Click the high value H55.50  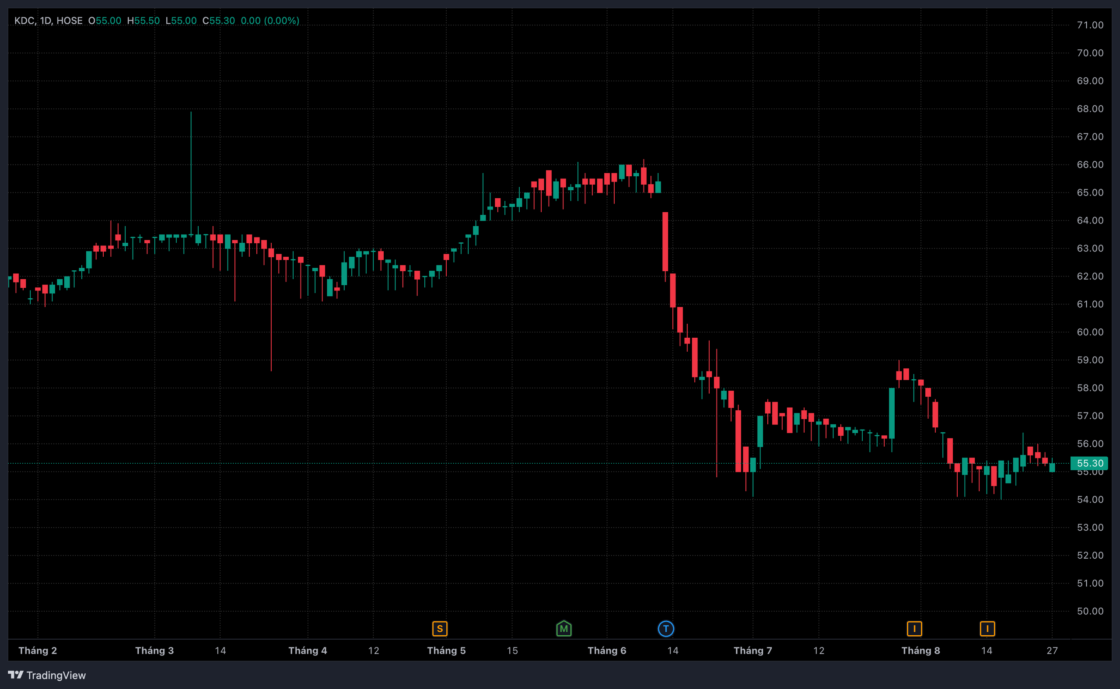click(143, 21)
